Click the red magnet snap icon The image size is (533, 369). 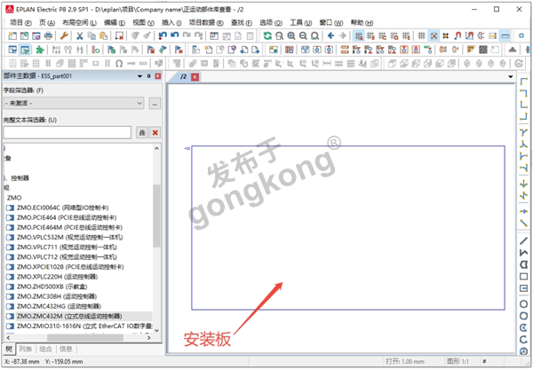457,35
